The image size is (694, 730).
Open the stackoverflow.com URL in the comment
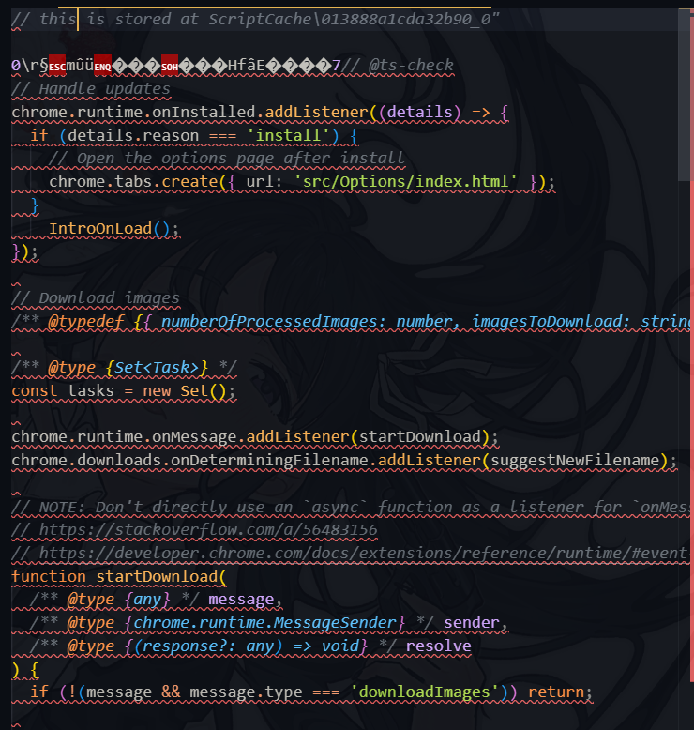(x=207, y=531)
